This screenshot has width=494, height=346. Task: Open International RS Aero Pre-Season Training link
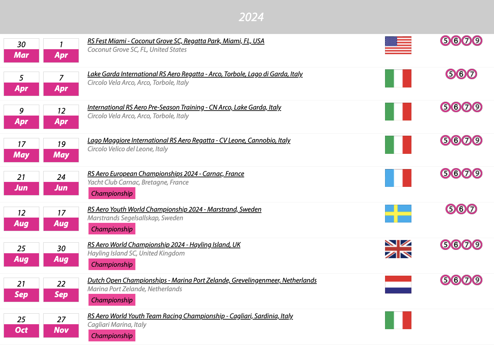pos(184,107)
